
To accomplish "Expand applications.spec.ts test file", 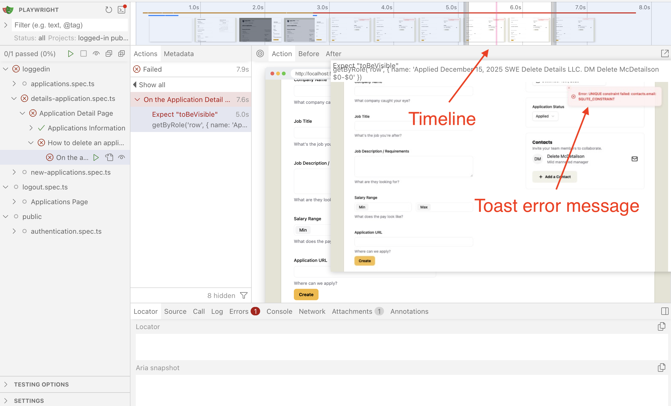I will click(14, 84).
